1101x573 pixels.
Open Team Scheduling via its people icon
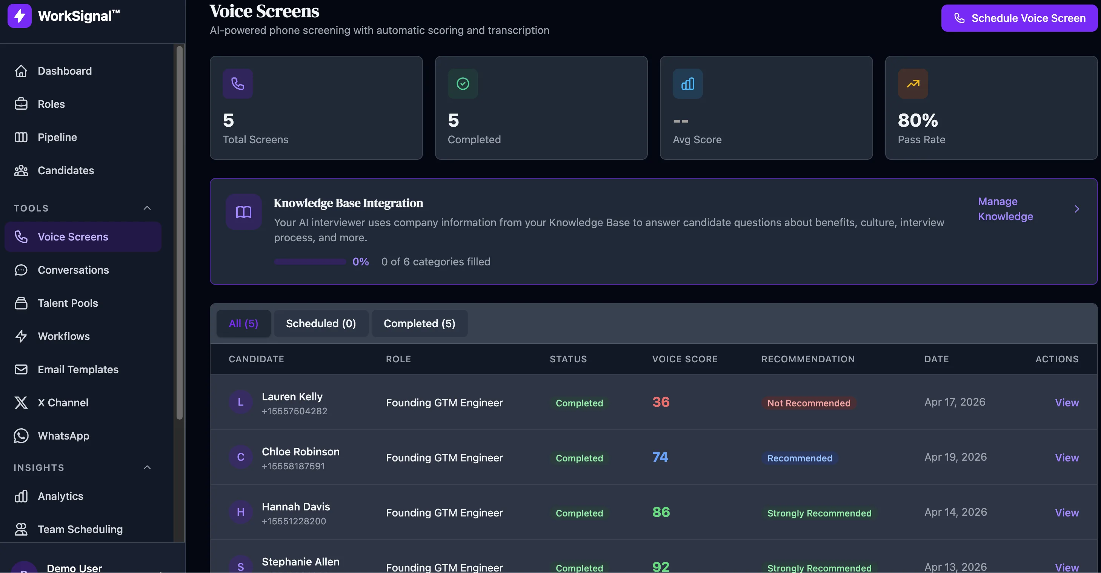tap(21, 529)
